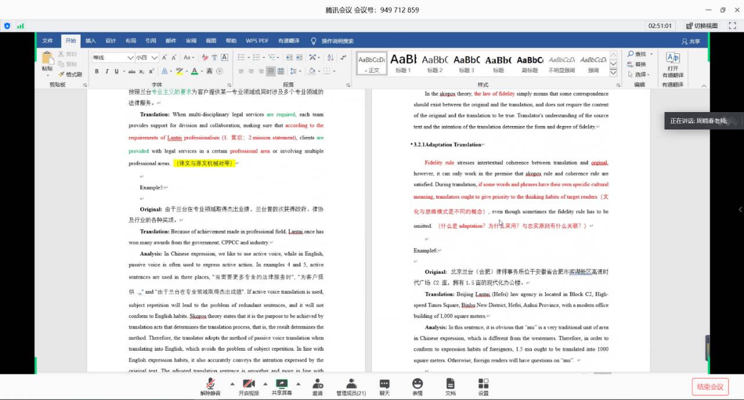Open meeting 设置 settings
The width and height of the screenshot is (744, 400).
[x=483, y=386]
